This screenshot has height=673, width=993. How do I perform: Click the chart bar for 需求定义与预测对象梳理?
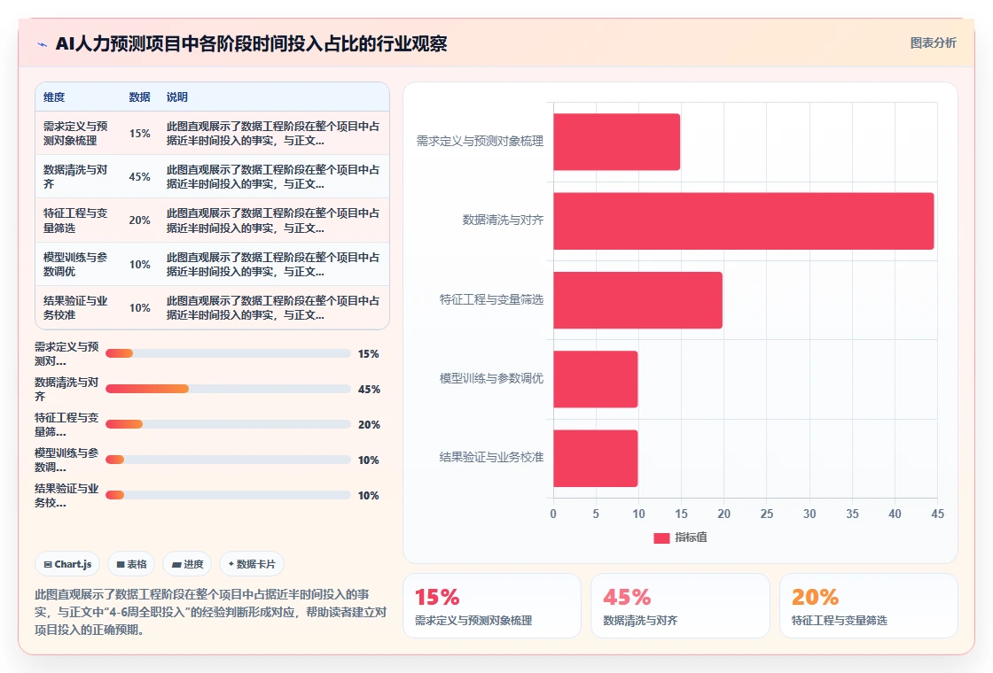click(x=617, y=142)
